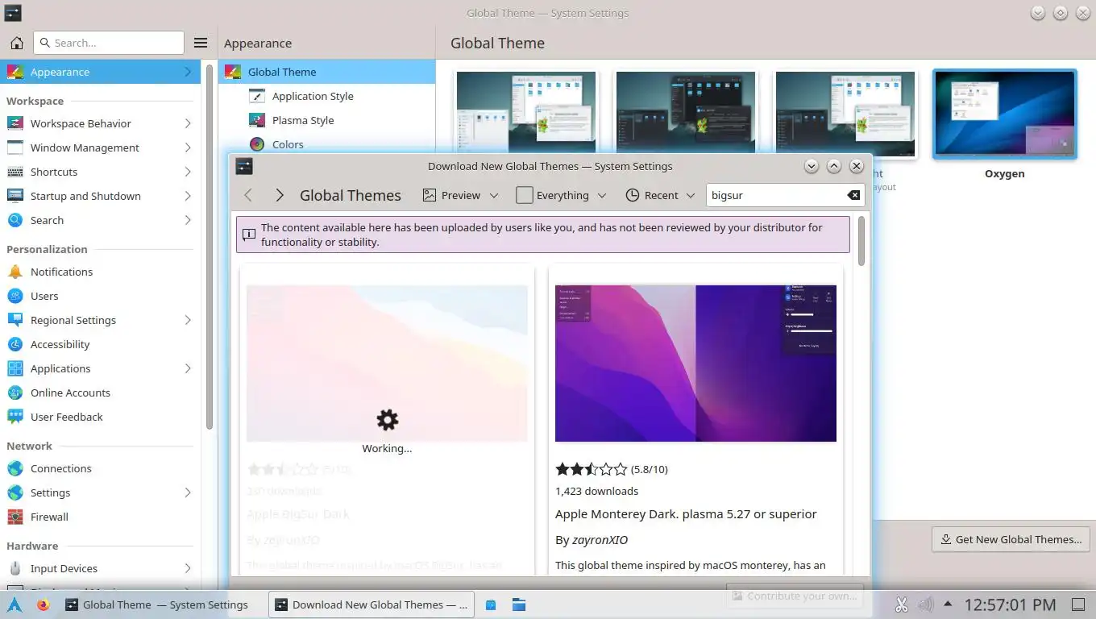Select Application Style submenu item

pos(326,96)
